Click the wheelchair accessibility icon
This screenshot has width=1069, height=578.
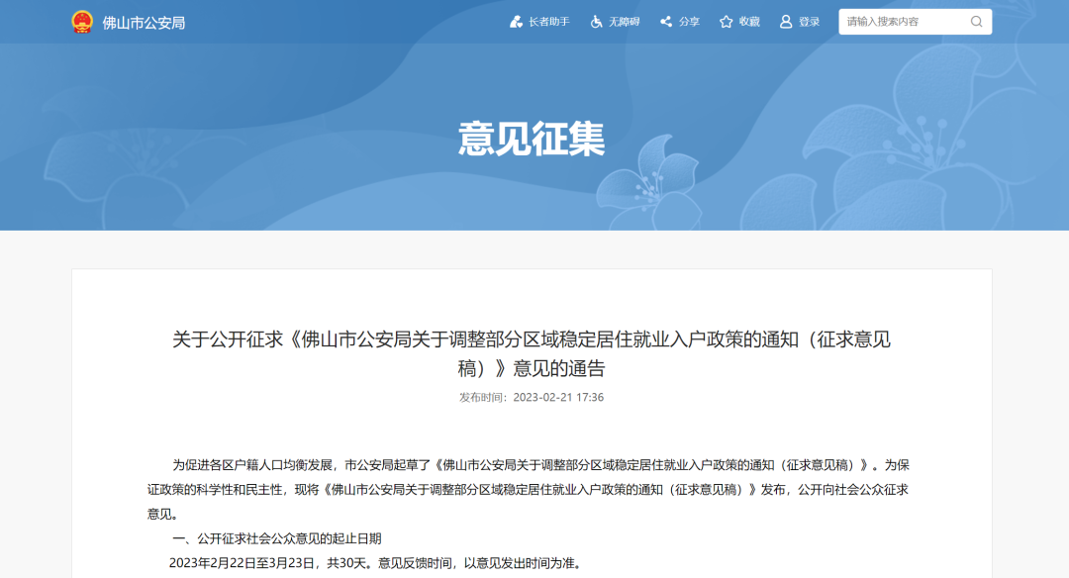point(597,22)
